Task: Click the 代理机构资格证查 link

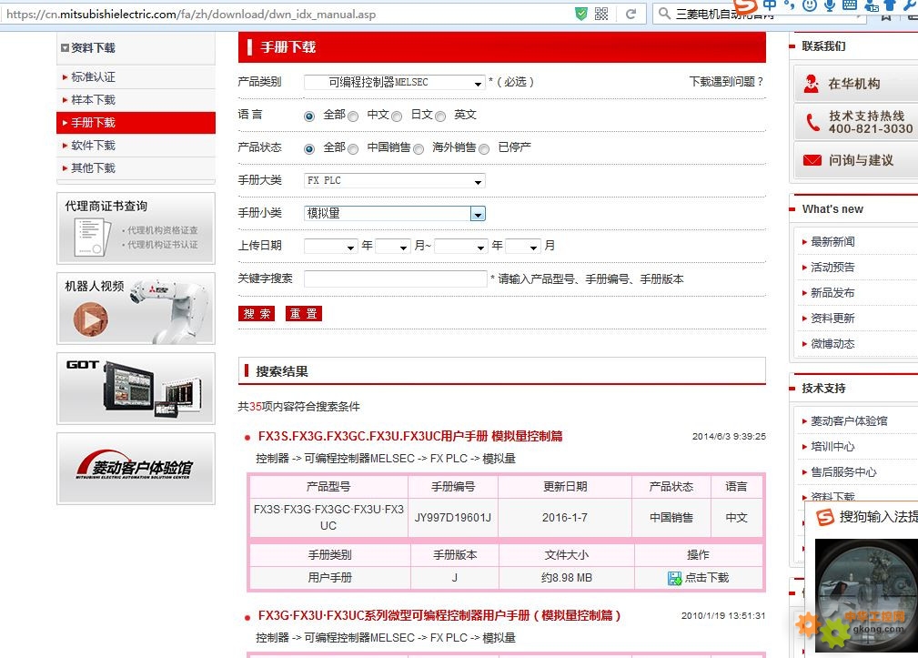Action: pyautogui.click(x=163, y=230)
